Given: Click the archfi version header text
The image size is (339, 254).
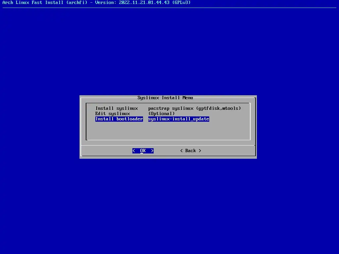Looking at the screenshot, I should (96, 3).
